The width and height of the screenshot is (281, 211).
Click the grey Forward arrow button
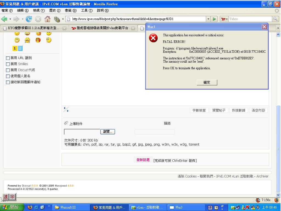16,19
